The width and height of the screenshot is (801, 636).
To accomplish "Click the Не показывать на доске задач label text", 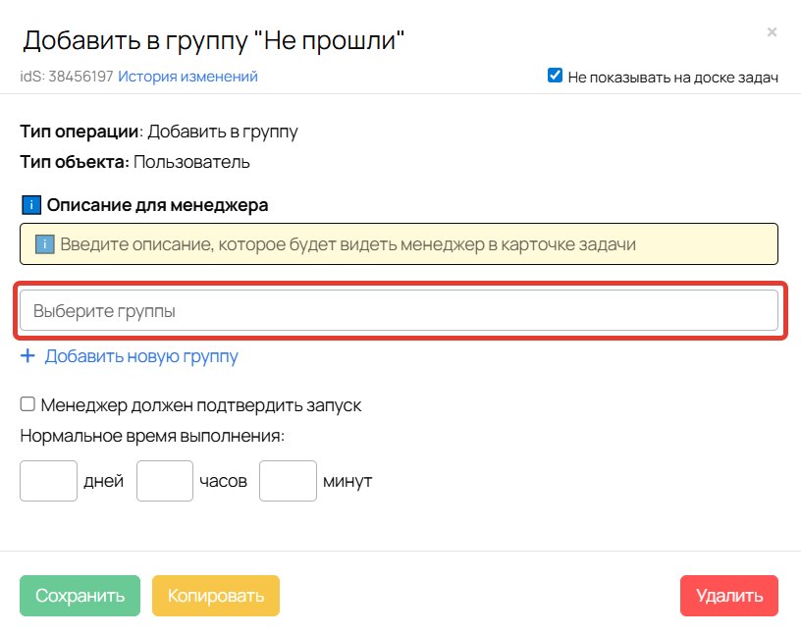I will (672, 77).
